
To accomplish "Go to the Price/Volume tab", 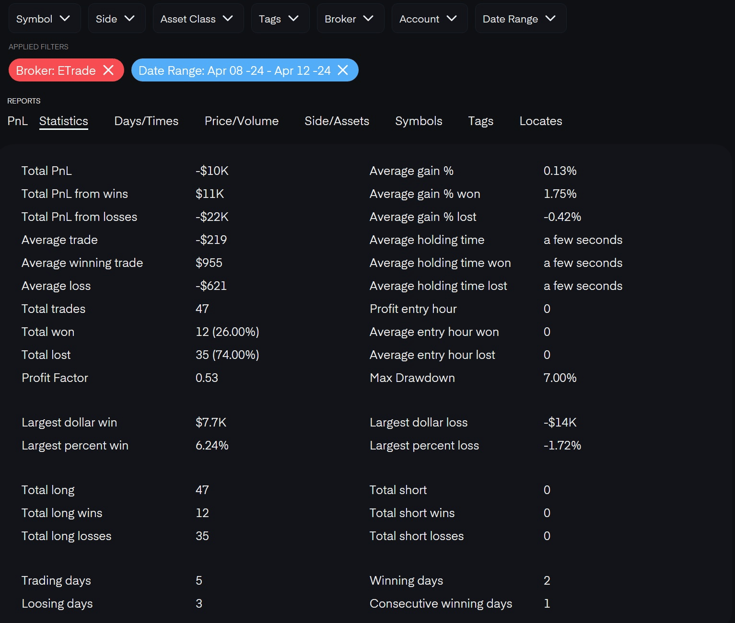I will pos(242,121).
